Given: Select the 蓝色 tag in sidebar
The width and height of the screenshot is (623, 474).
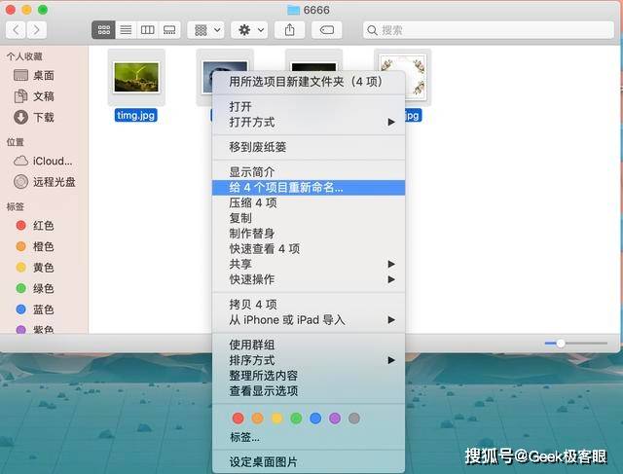Looking at the screenshot, I should [x=44, y=310].
